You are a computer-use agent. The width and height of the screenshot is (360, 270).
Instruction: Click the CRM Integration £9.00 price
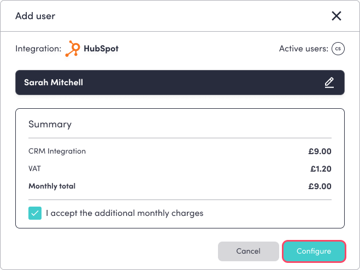tap(320, 151)
